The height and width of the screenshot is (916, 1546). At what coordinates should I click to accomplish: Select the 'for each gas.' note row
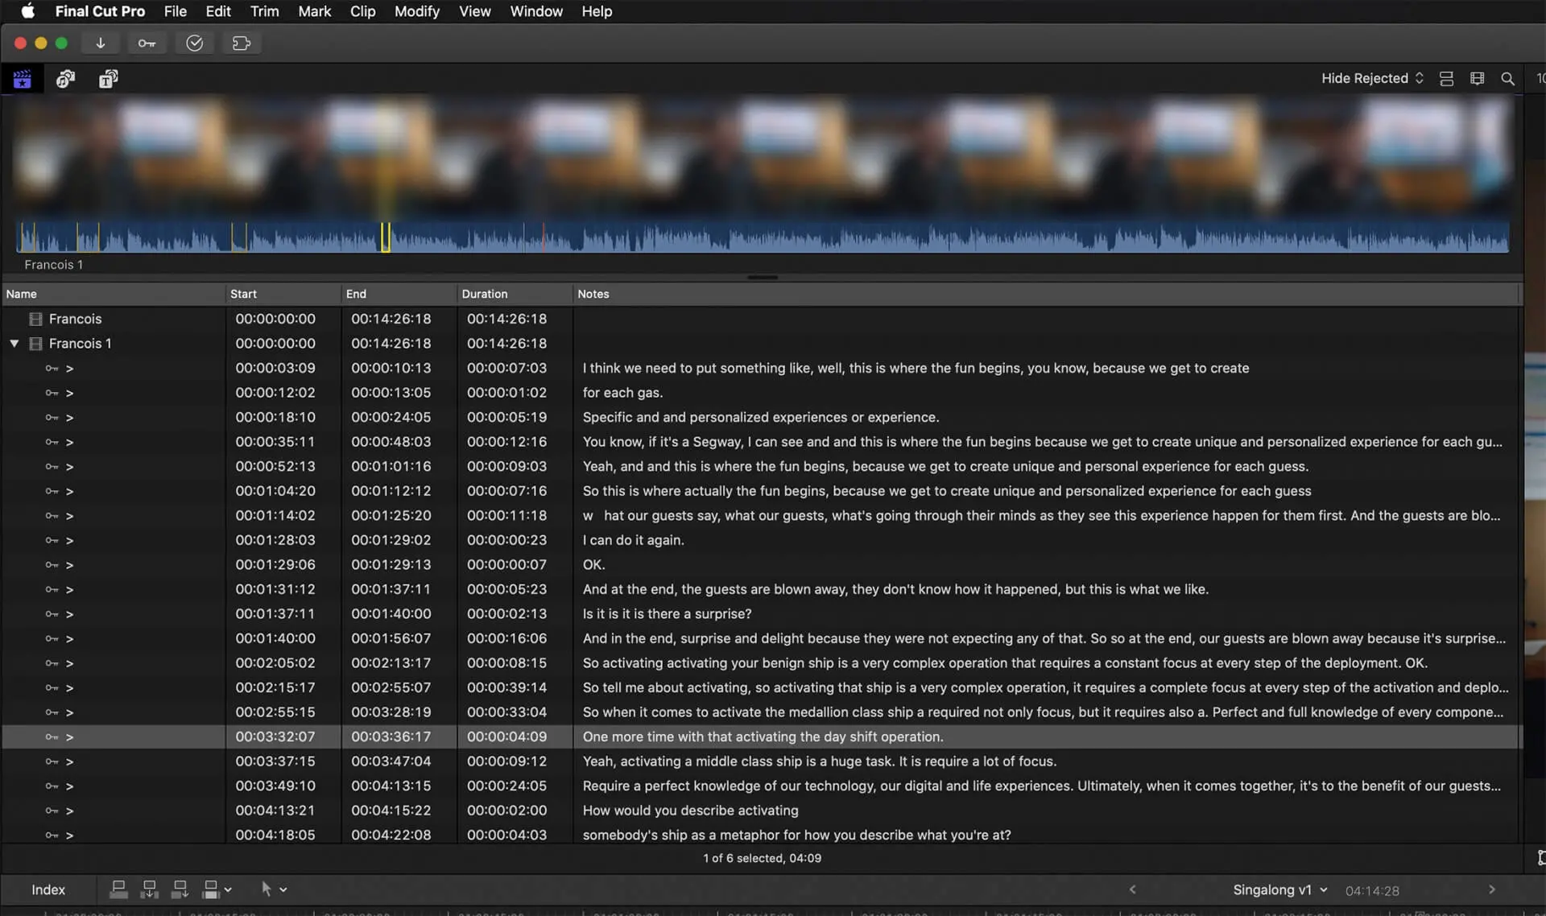(762, 393)
